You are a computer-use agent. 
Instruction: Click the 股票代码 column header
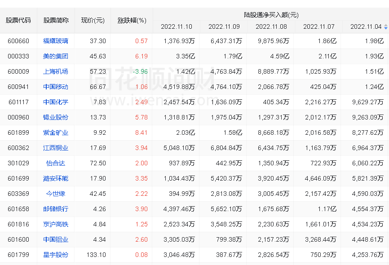18,20
